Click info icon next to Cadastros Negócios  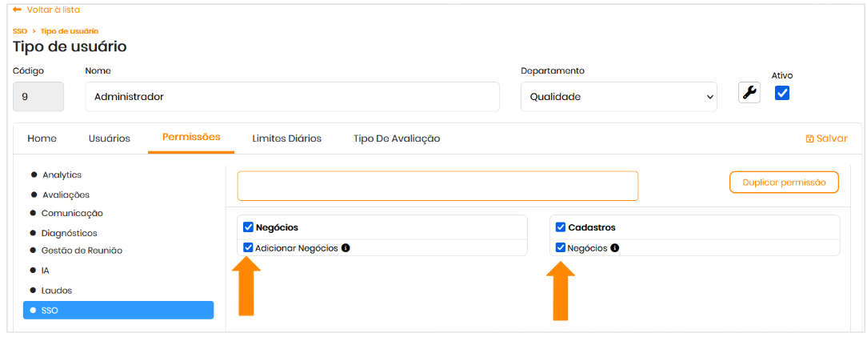pos(614,248)
